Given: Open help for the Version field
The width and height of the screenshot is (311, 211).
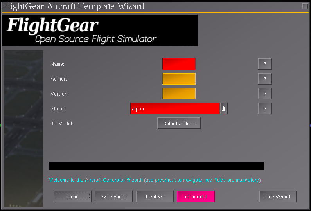Looking at the screenshot, I should coord(265,94).
